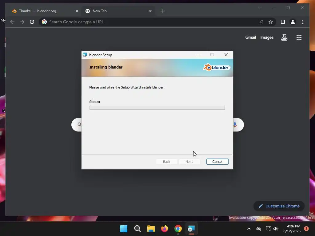Go back in Chrome history
This screenshot has height=236, width=315.
(12, 22)
